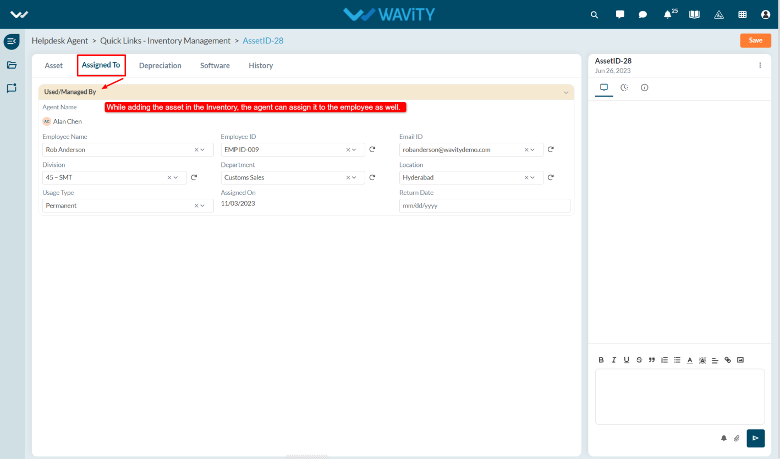Collapse the sidebar menu toggle icon
780x459 pixels.
coord(12,41)
